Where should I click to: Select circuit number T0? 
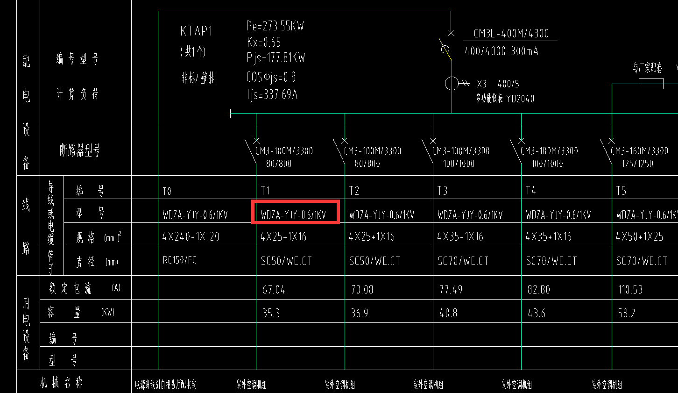[x=167, y=191]
